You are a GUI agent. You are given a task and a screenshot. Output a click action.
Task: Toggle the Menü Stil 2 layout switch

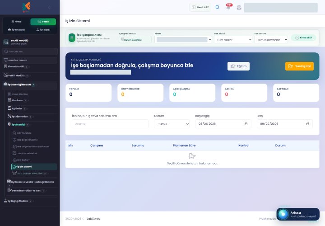(x=200, y=7)
